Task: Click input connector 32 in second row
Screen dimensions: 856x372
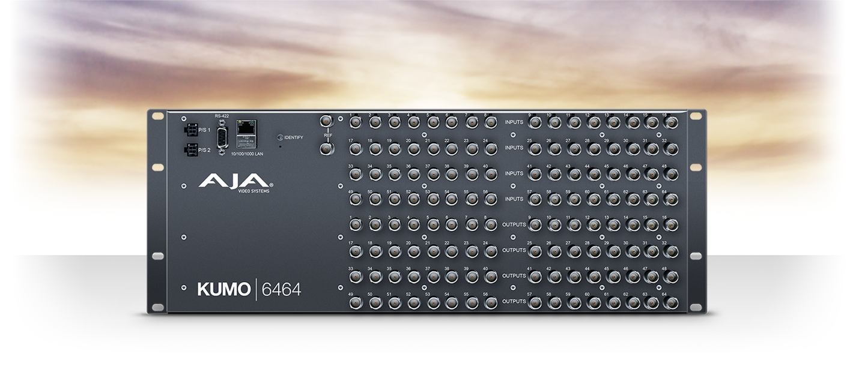Action: [671, 148]
